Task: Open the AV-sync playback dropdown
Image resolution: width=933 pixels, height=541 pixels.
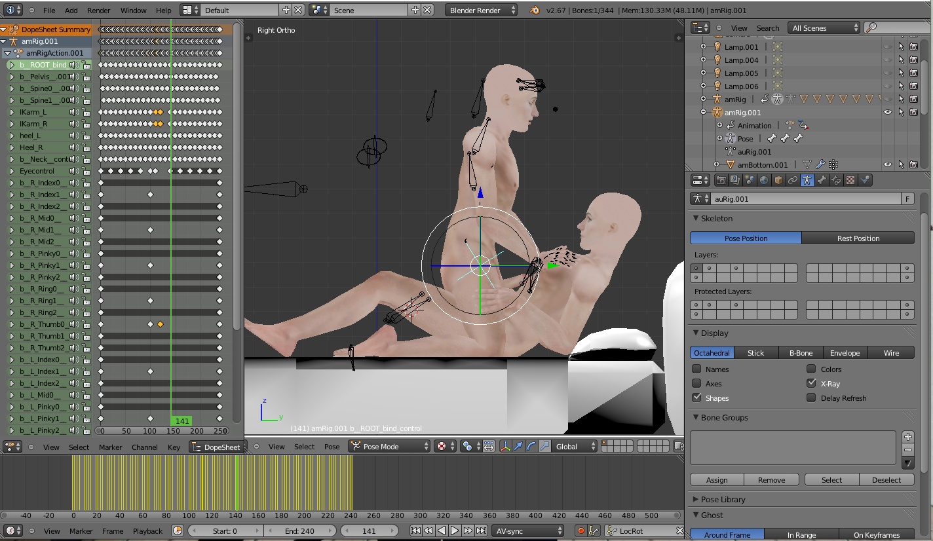Action: [528, 531]
